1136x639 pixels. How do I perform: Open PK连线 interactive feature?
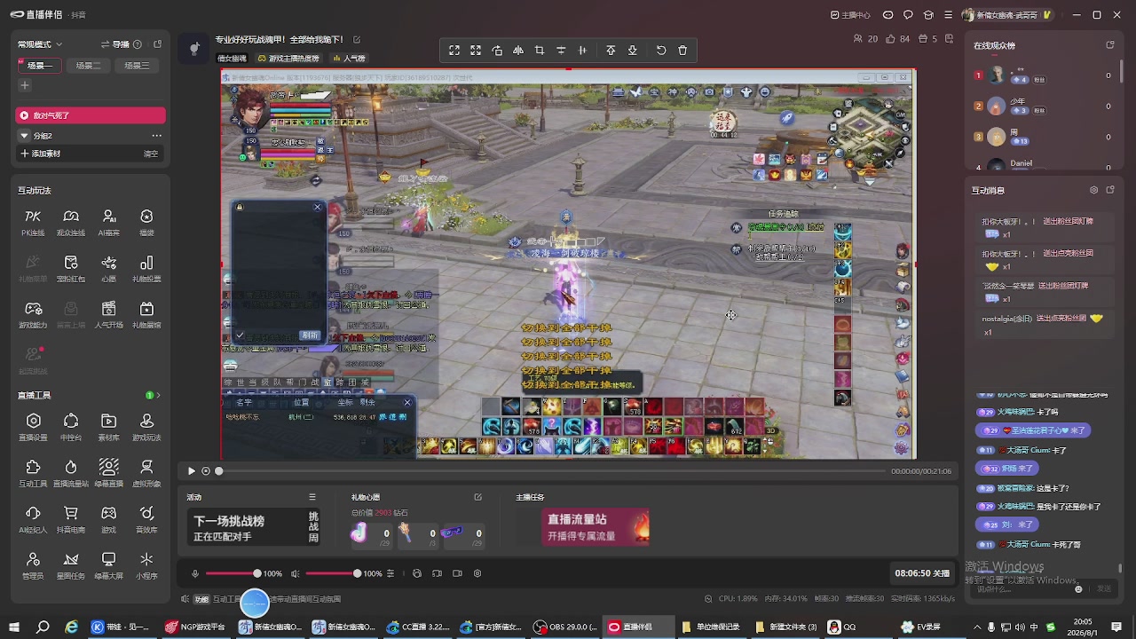(33, 222)
